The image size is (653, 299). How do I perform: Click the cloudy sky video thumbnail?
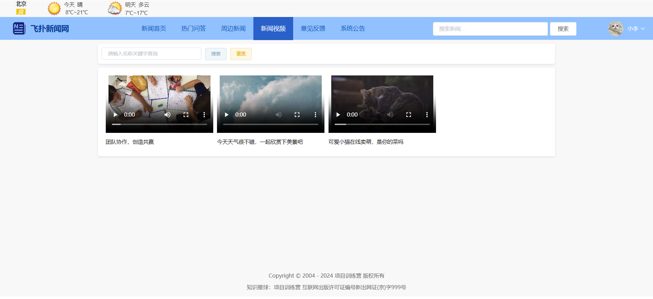pyautogui.click(x=271, y=104)
